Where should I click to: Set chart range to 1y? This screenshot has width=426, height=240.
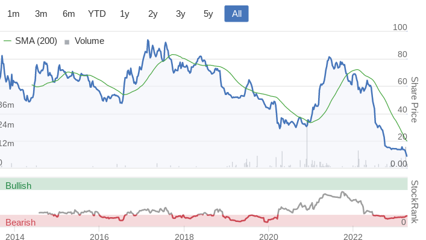(x=125, y=14)
